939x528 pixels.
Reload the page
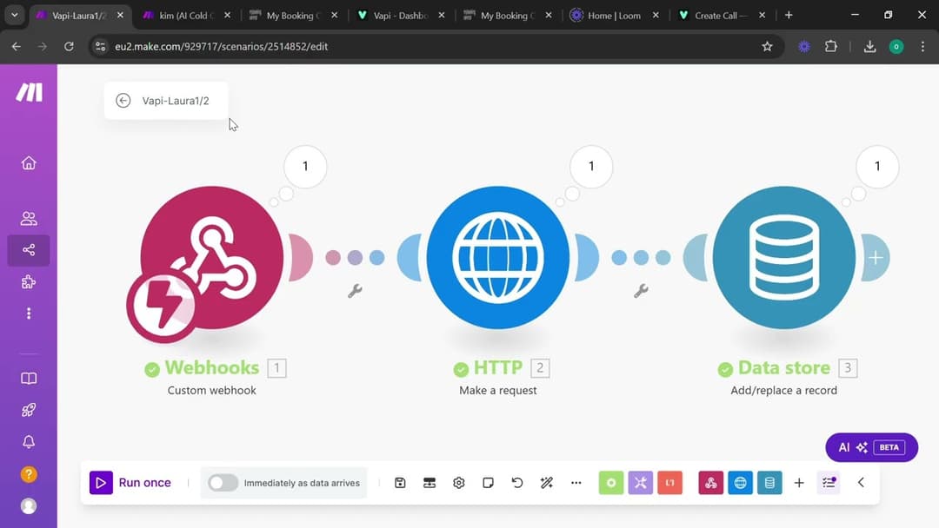(x=69, y=47)
